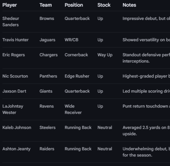Select LaJohntay Wester in the table
170x166 pixels.
[x=13, y=109]
